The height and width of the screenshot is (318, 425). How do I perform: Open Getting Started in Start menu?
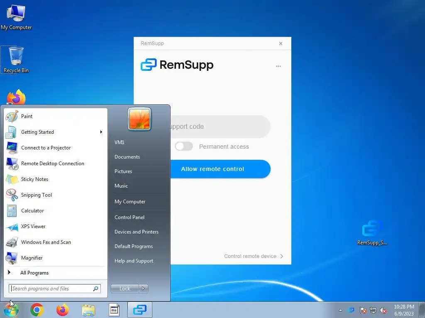coord(56,132)
